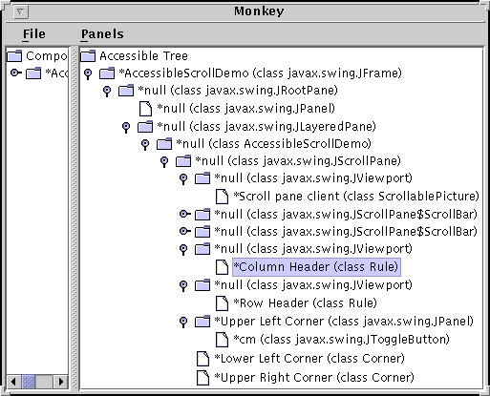Screen dimensions: 490x396
Task: Click folder icon of JViewport above Column Header
Action: 202,249
